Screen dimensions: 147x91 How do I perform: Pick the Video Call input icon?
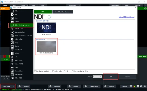pos(12,78)
